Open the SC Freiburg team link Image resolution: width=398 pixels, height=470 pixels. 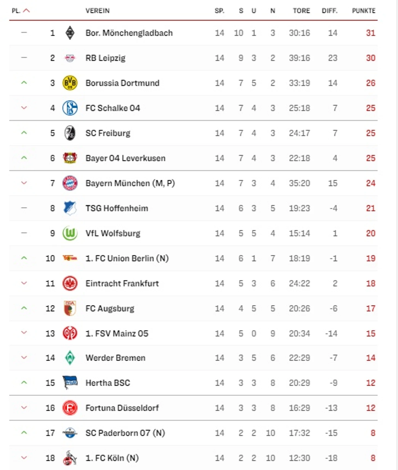108,133
